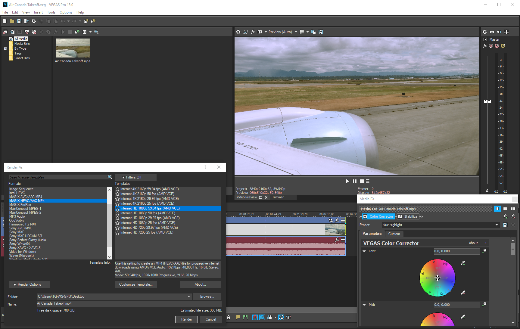The width and height of the screenshot is (520, 329).
Task: Save snapshot to file in preview toolbar
Action: point(321,32)
